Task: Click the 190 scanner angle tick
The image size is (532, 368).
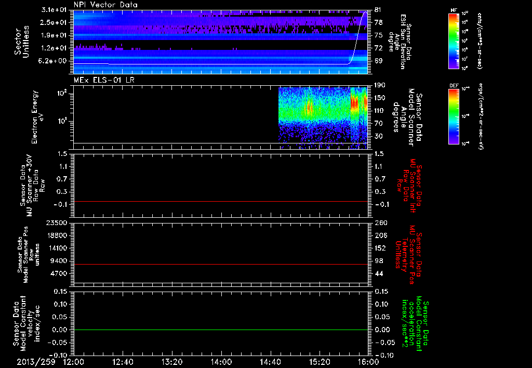Action: [381, 85]
